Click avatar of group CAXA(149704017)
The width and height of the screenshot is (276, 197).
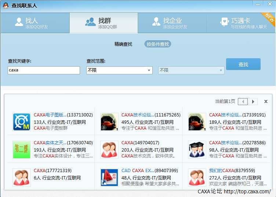tap(109, 150)
